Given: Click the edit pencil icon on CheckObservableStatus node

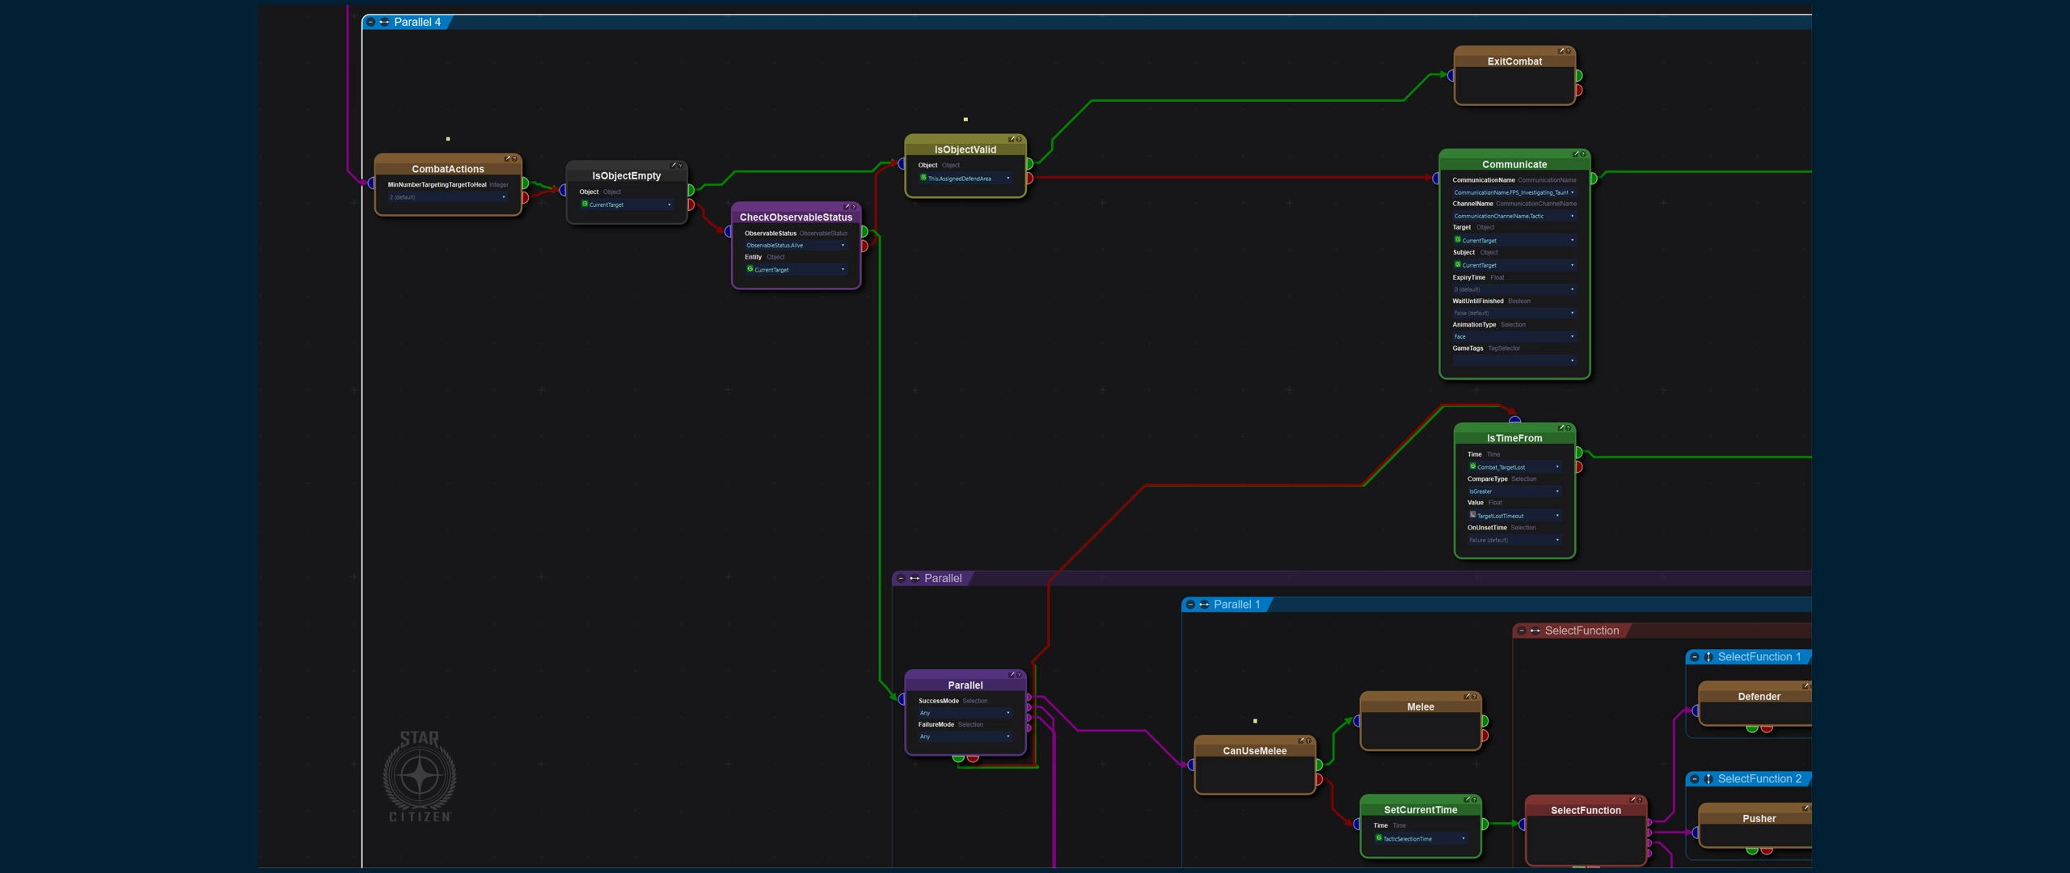Looking at the screenshot, I should click(x=847, y=207).
